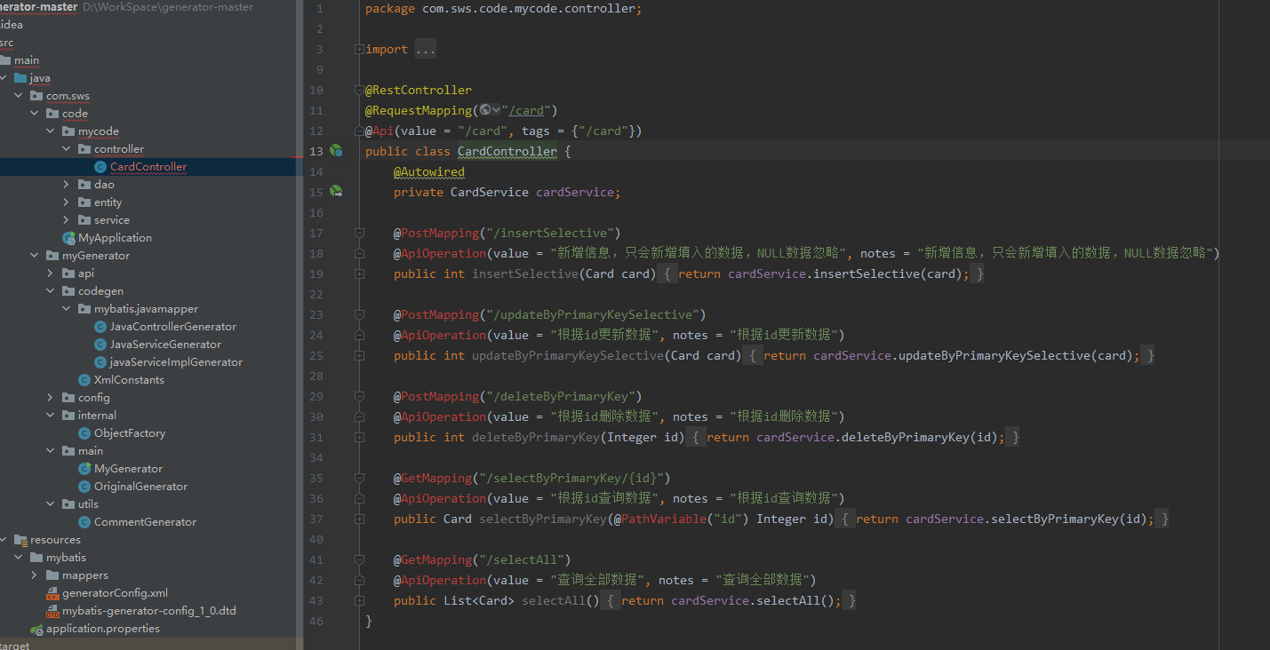
Task: Click the /card link in RequestMapping
Action: pos(526,109)
